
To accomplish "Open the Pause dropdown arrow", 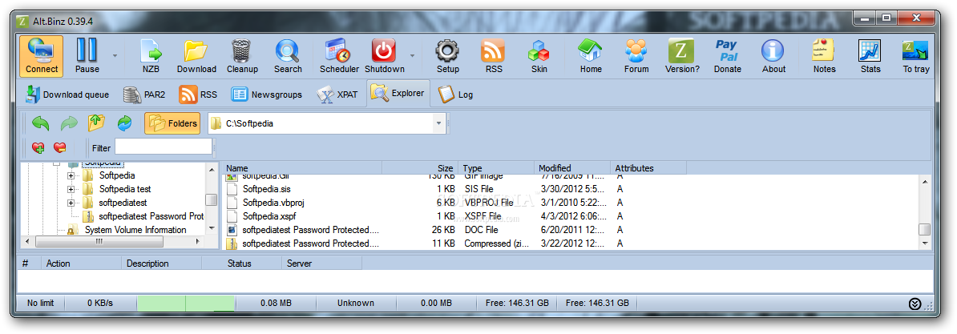I will (x=114, y=55).
